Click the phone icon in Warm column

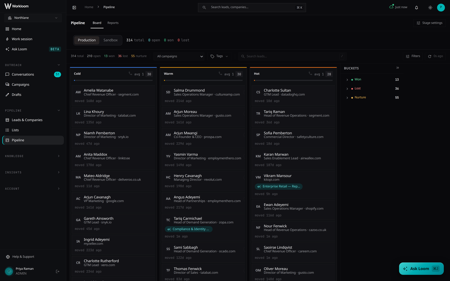[x=220, y=74]
